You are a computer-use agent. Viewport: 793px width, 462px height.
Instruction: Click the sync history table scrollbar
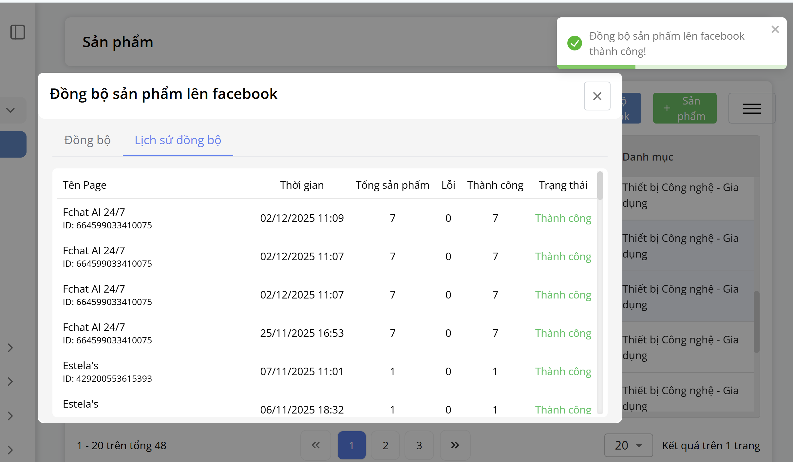600,186
